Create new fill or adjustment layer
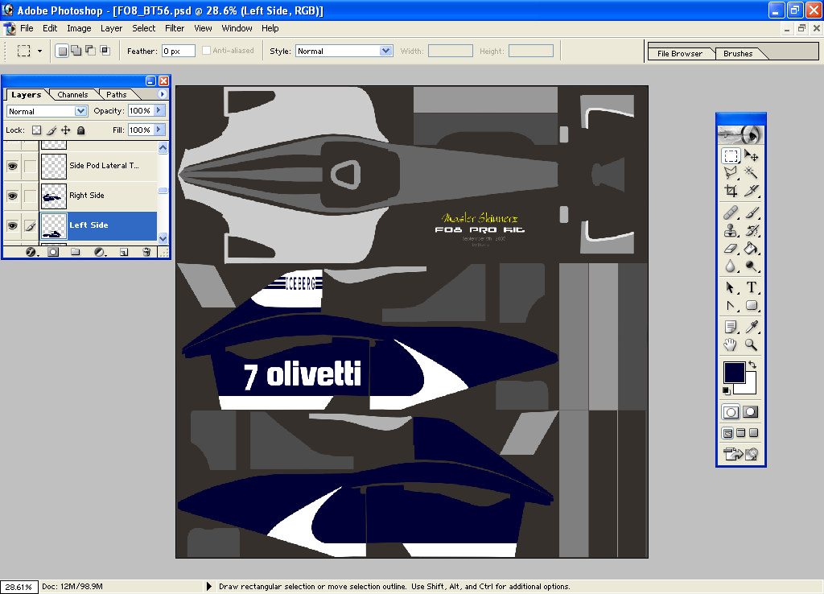The width and height of the screenshot is (824, 594). pos(99,252)
